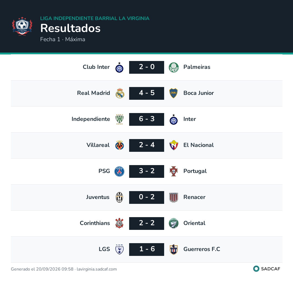Click the Palmeiras team crest

coord(174,67)
